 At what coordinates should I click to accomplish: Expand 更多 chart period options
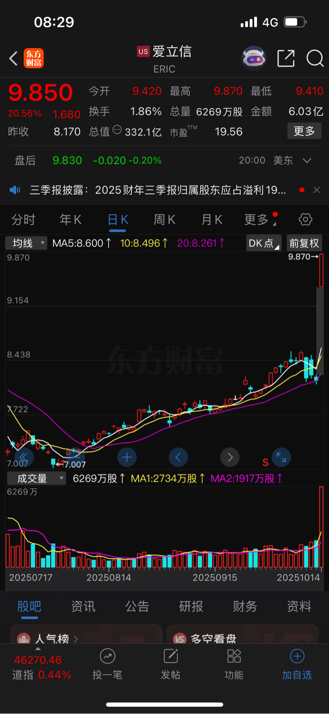[x=260, y=219]
